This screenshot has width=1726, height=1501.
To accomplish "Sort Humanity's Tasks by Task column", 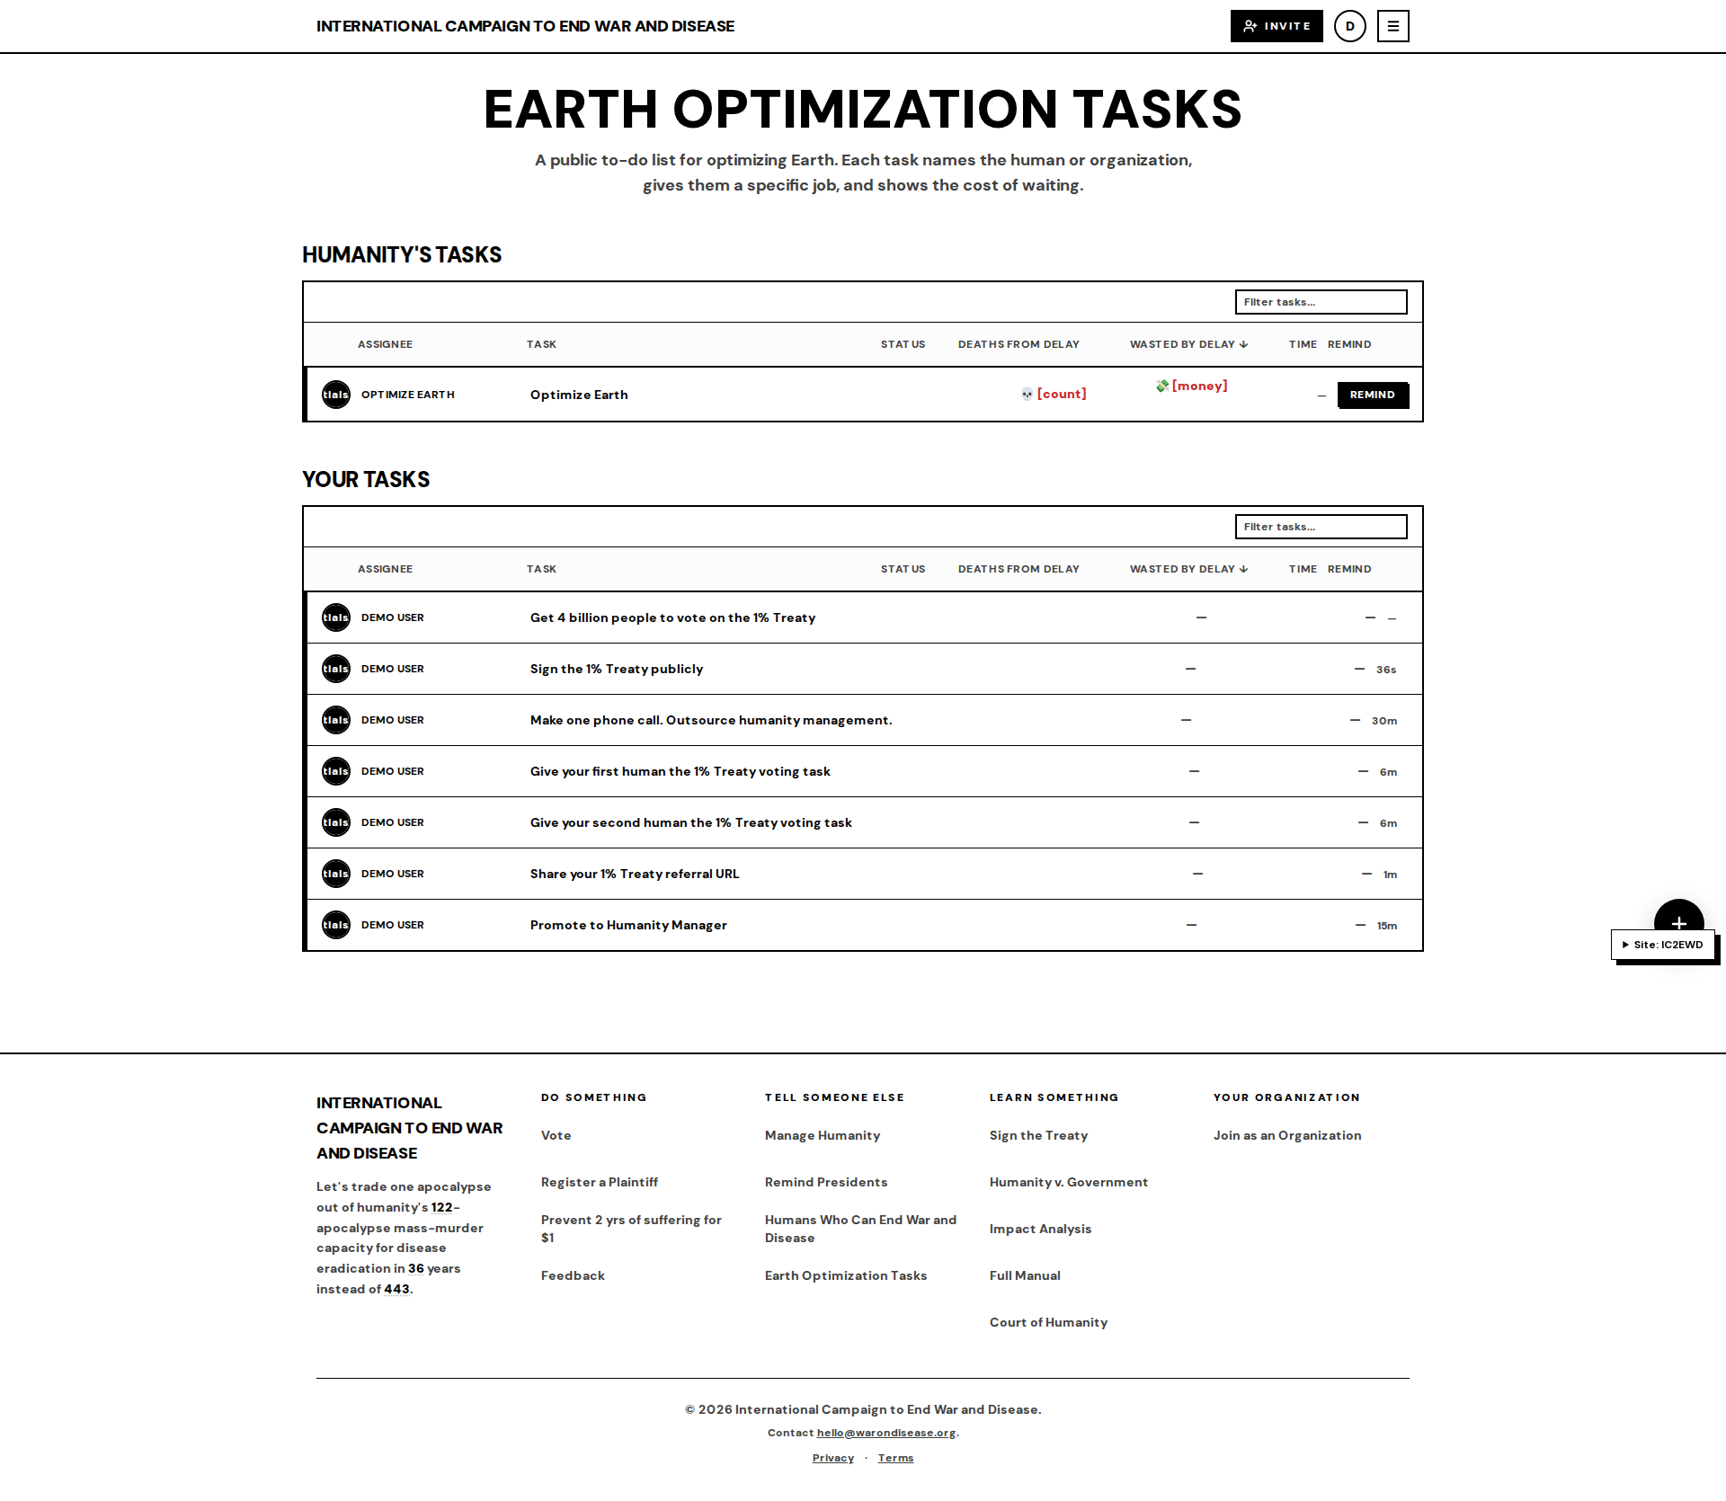I will (541, 344).
